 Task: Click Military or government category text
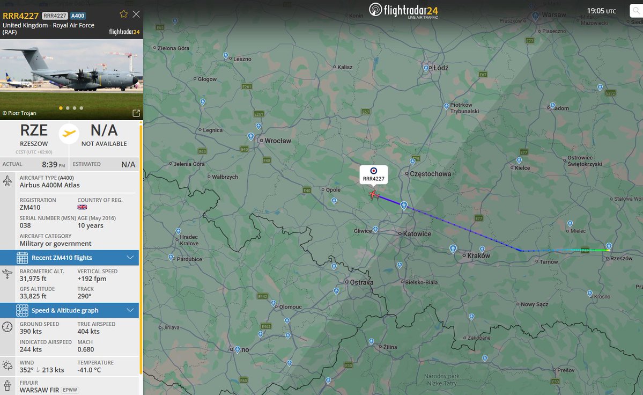(x=55, y=244)
